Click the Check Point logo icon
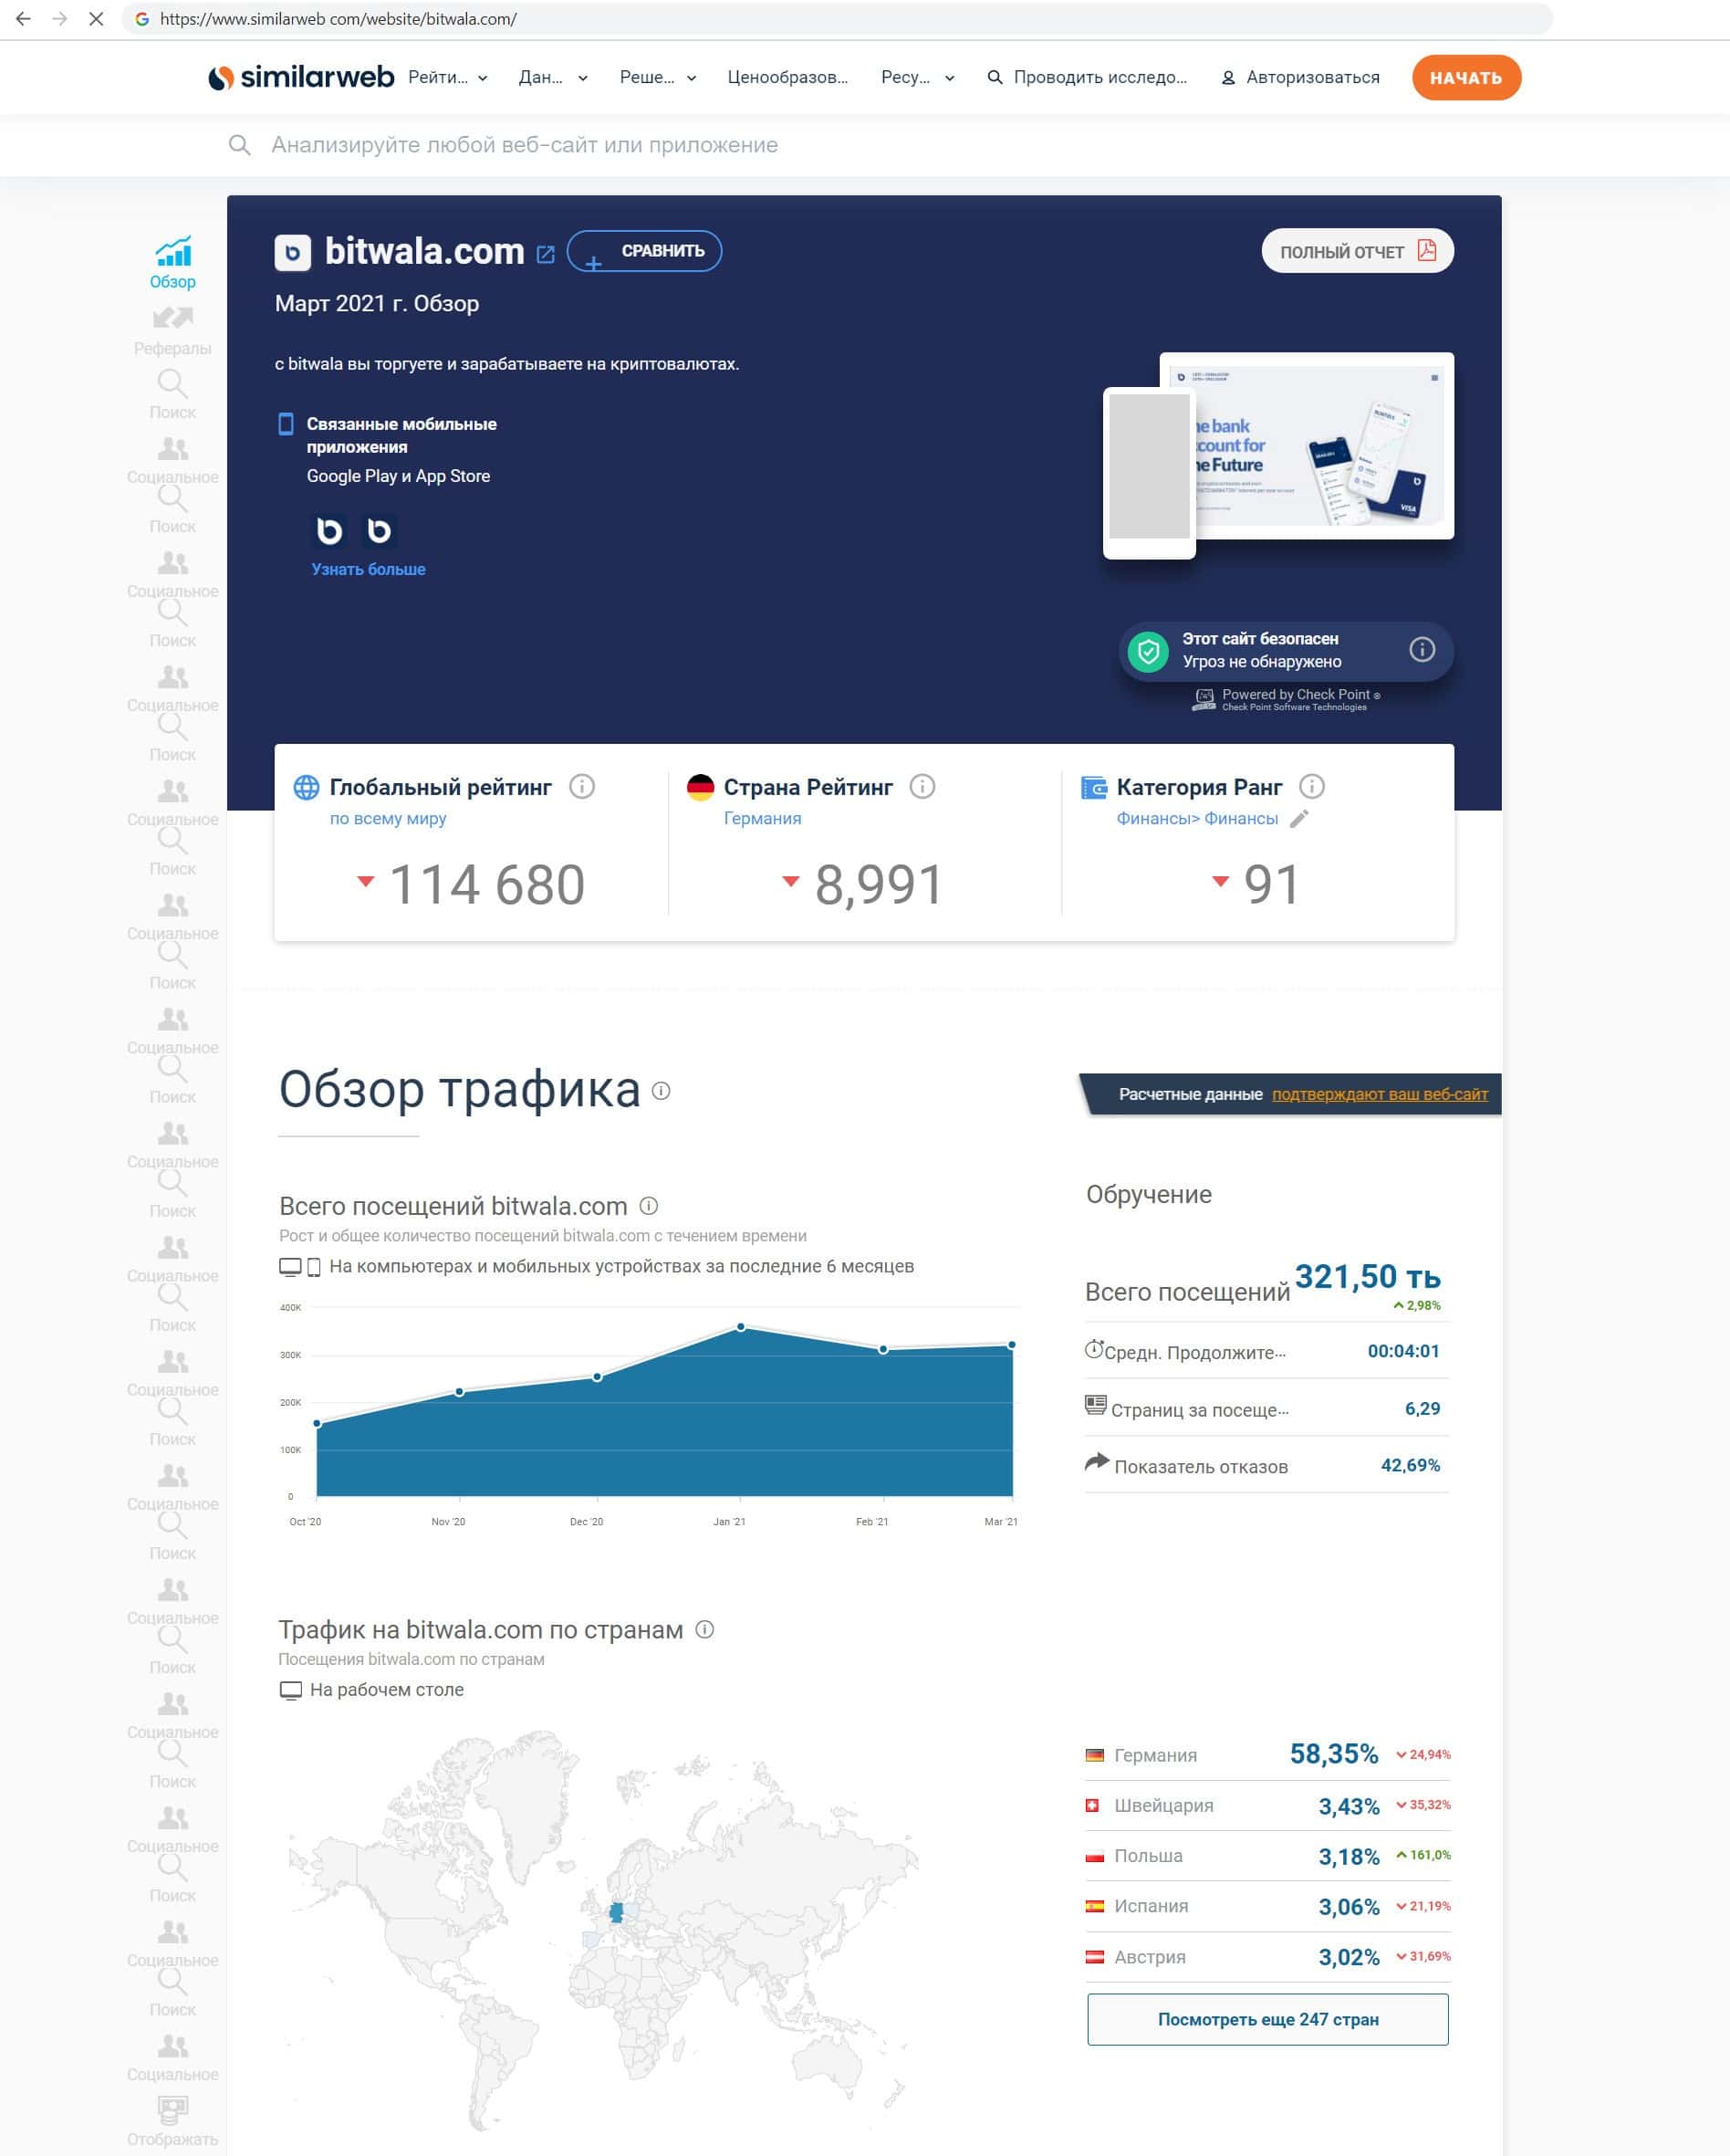 coord(1204,699)
